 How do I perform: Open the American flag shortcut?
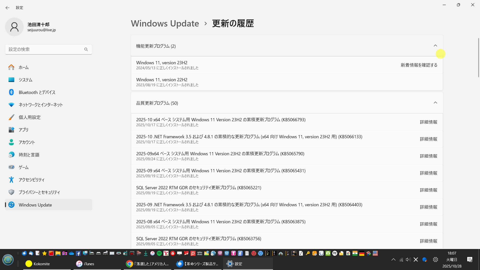click(375, 253)
